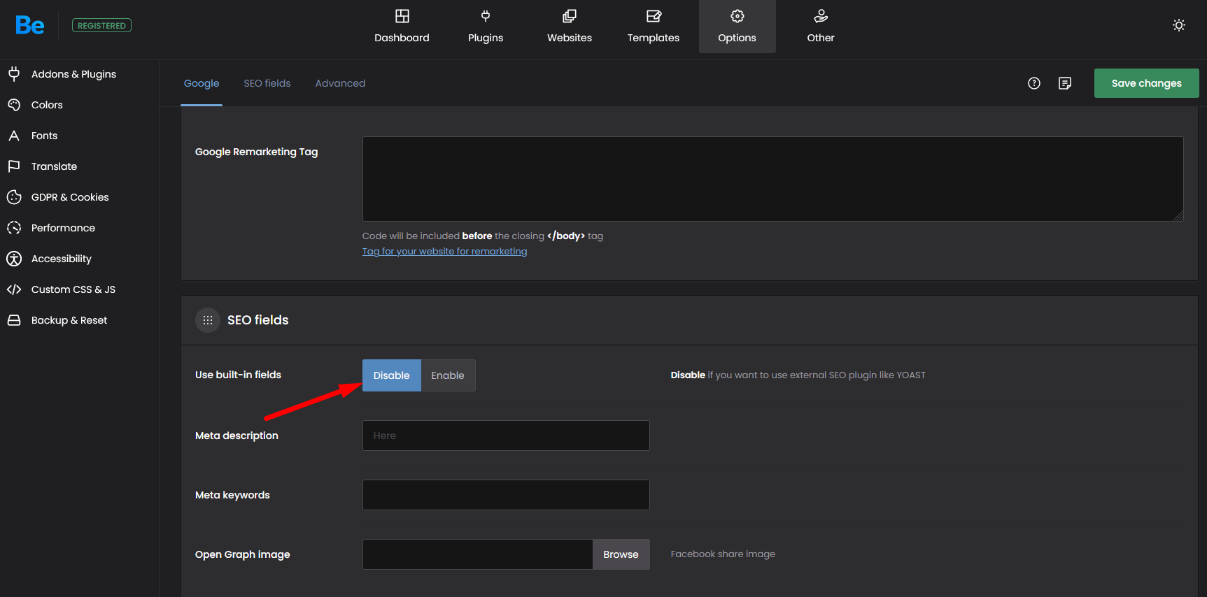Click the Performance gauge icon
1207x597 pixels.
point(14,228)
